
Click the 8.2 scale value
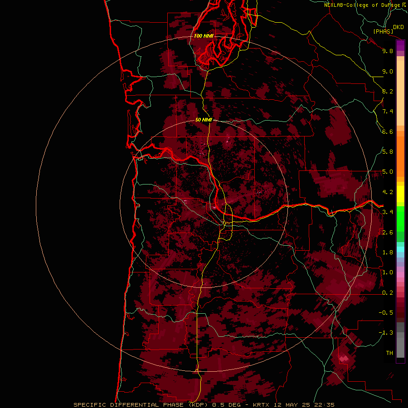tap(388, 91)
